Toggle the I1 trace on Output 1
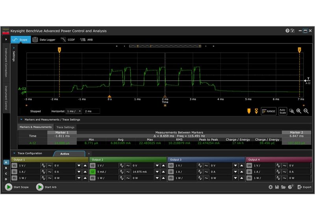 click(x=14, y=172)
